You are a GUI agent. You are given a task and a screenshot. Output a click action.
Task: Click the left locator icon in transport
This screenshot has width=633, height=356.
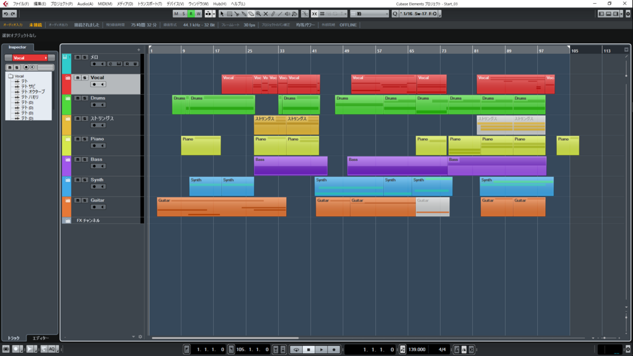click(187, 350)
